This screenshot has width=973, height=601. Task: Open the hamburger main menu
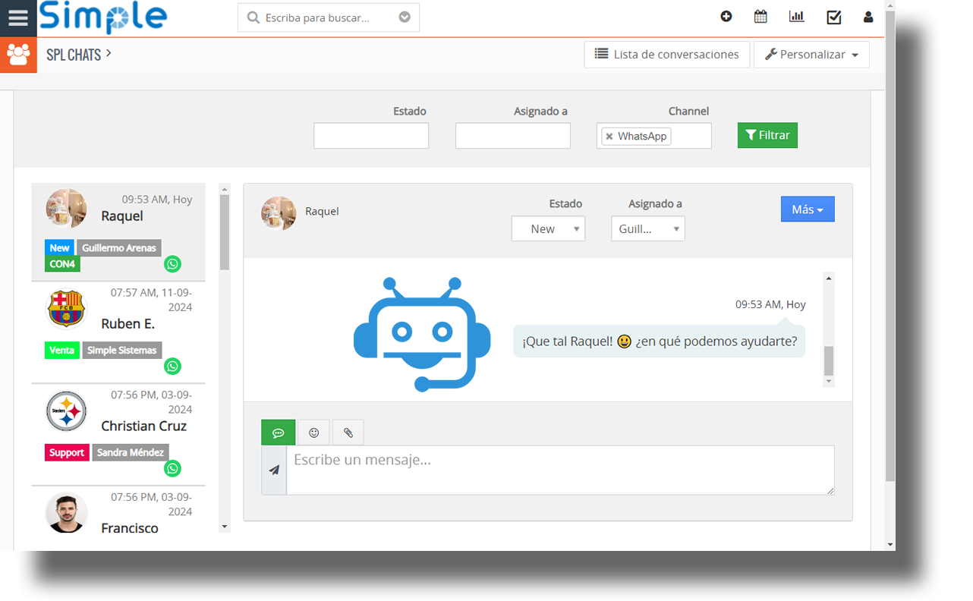(x=18, y=17)
